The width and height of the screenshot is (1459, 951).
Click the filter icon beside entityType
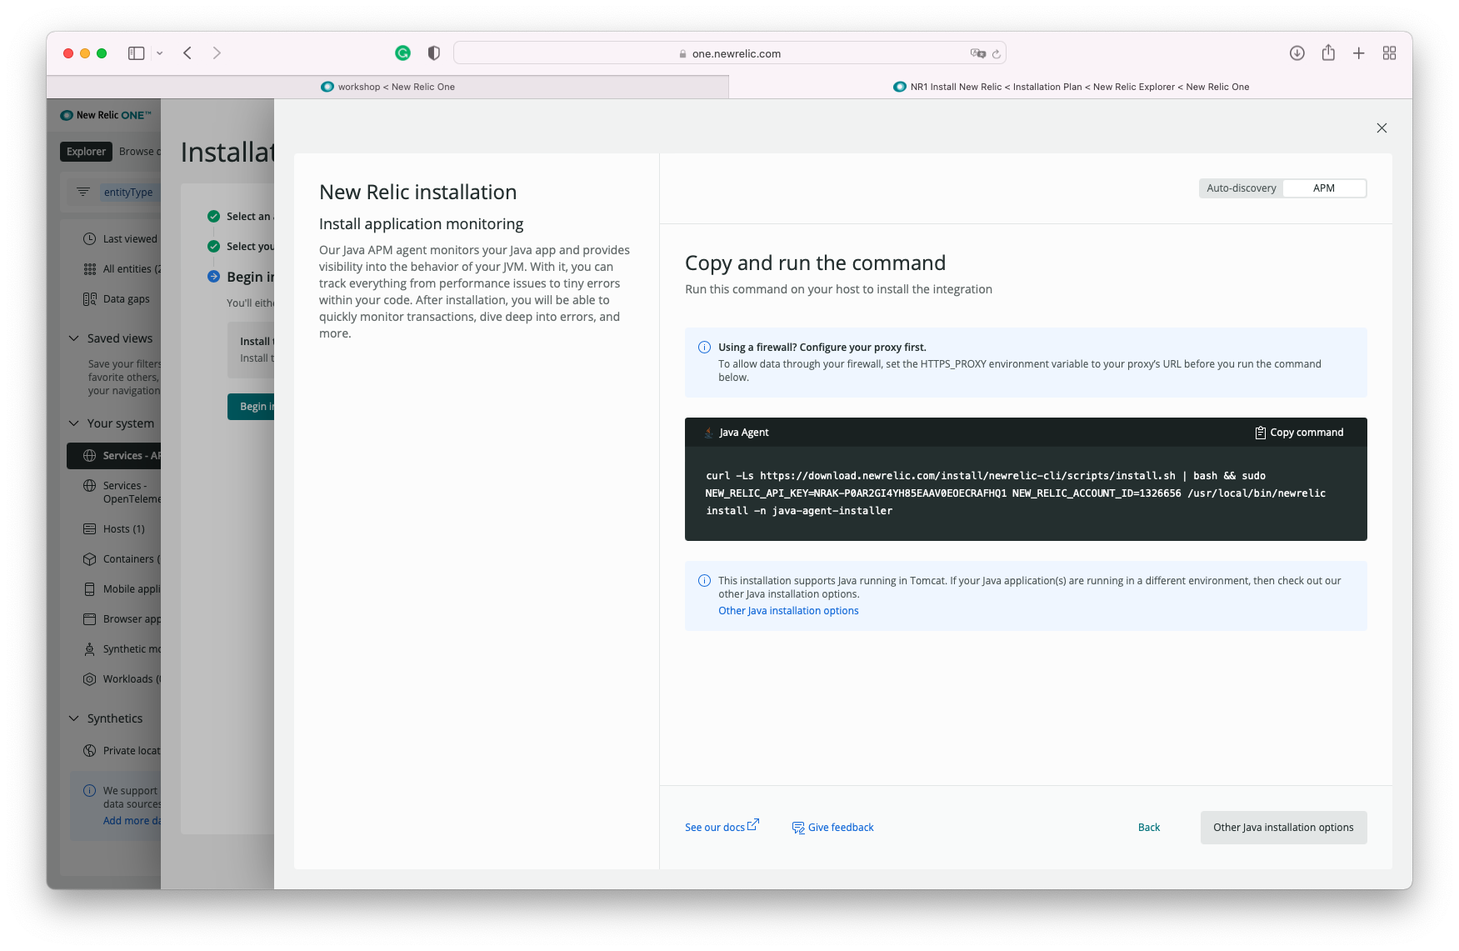point(82,192)
